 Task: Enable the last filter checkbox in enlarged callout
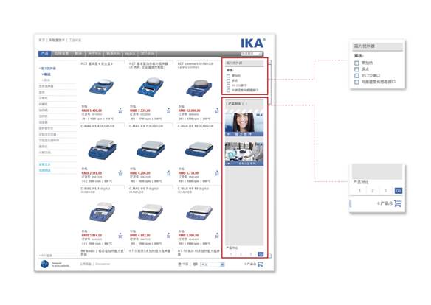pos(356,82)
